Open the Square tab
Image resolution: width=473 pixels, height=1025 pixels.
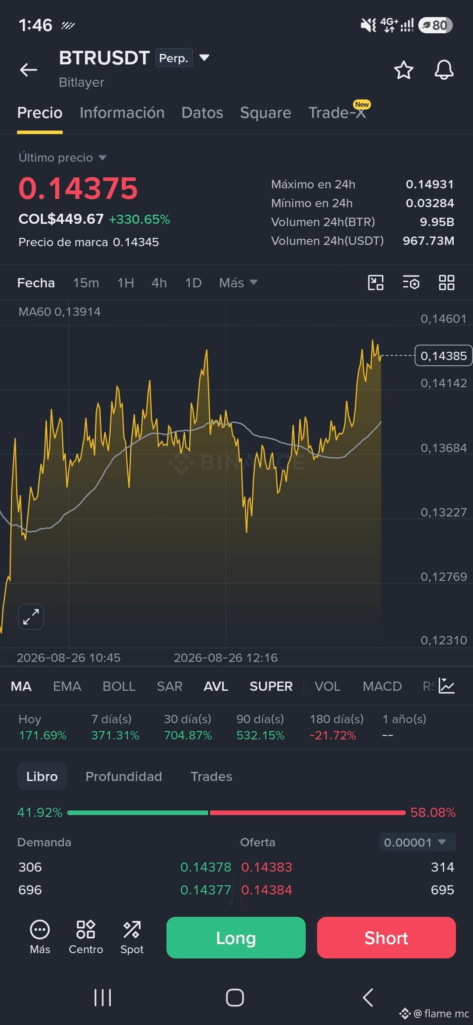[x=265, y=113]
